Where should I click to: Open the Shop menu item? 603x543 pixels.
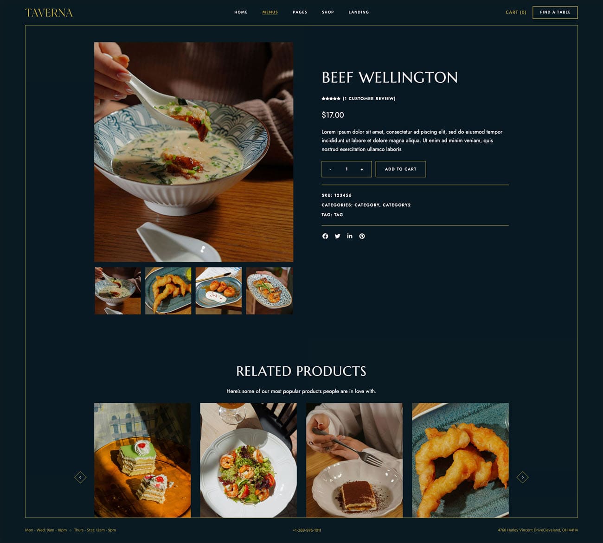pyautogui.click(x=328, y=12)
